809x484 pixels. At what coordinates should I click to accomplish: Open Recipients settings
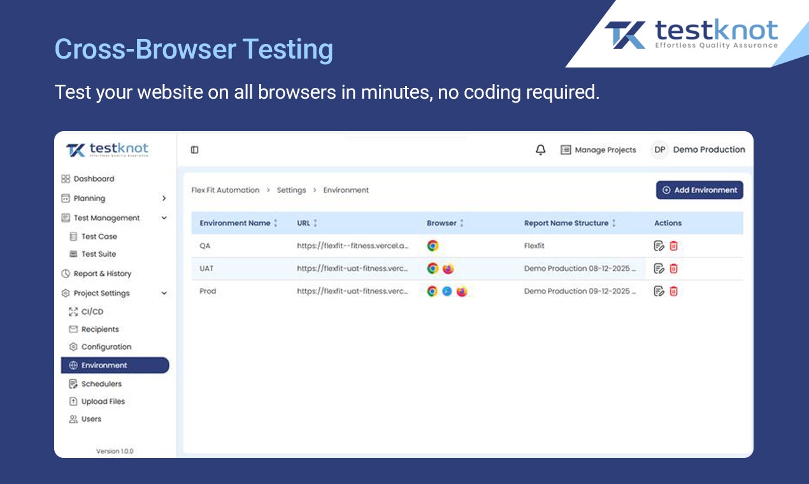click(94, 329)
